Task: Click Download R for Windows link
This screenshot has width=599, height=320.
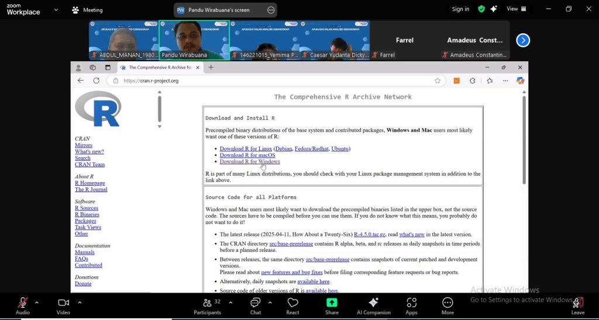Action: (249, 162)
